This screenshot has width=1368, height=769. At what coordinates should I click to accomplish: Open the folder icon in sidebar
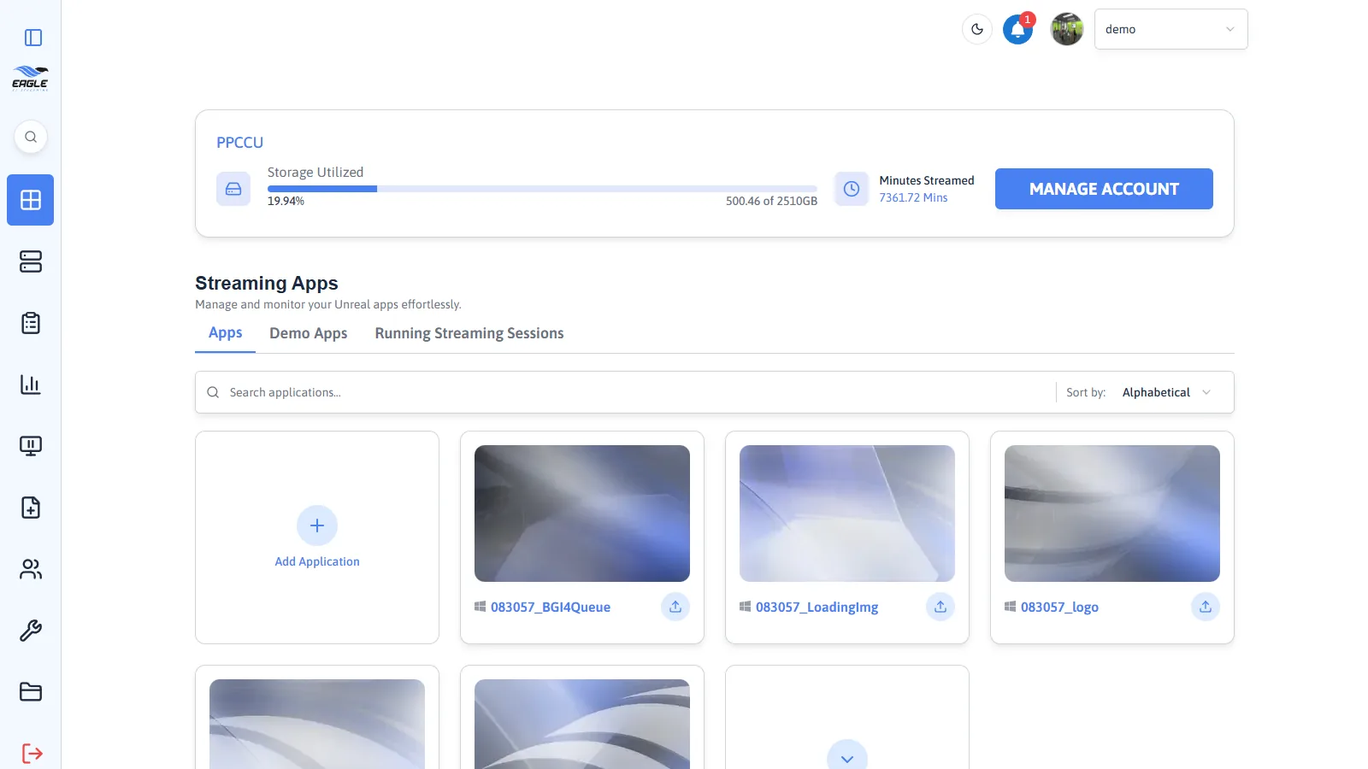click(x=31, y=692)
